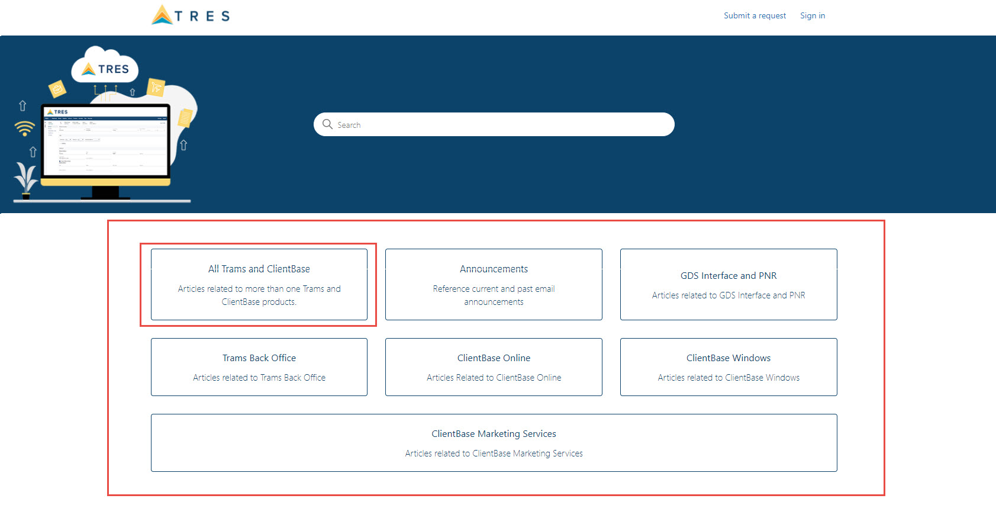996x505 pixels.
Task: Open the Submit a request link
Action: tap(755, 16)
